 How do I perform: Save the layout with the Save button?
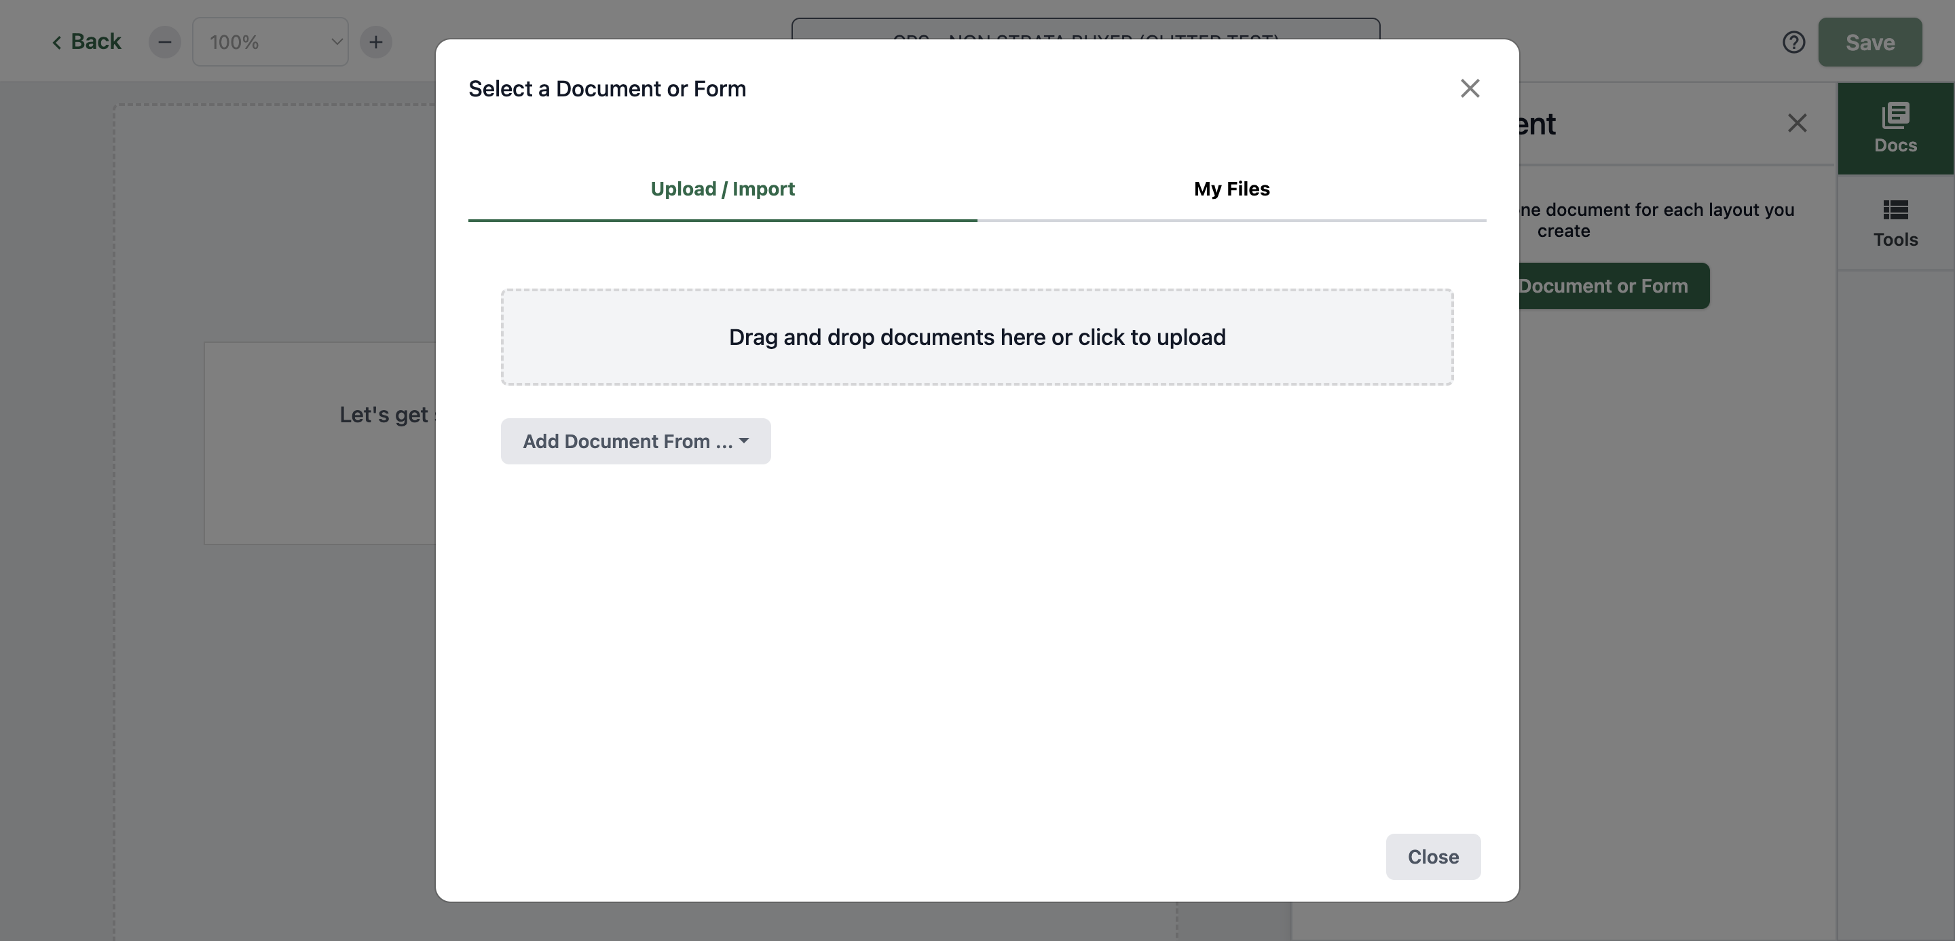point(1869,41)
